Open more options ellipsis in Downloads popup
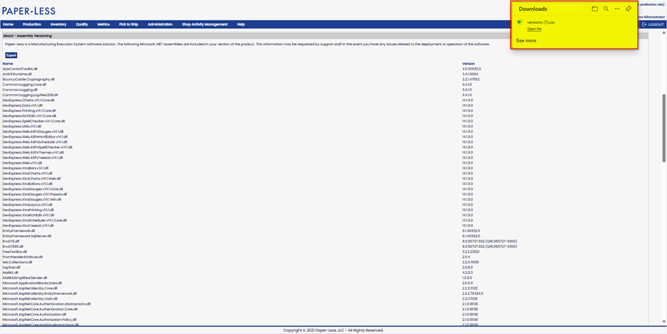The height and width of the screenshot is (334, 667). 617,9
